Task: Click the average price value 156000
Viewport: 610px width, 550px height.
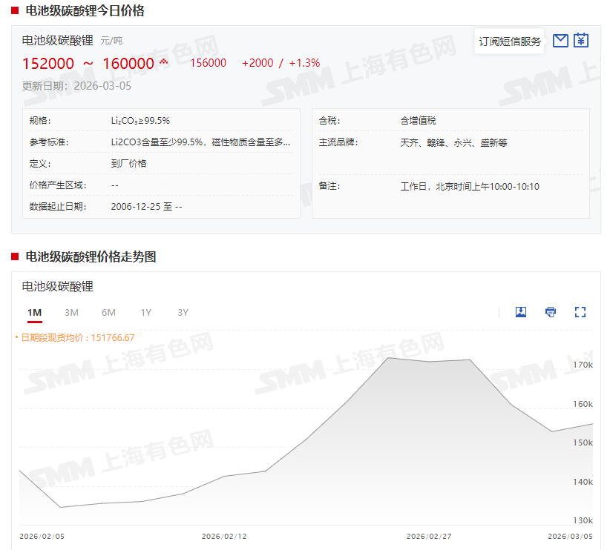Action: point(208,63)
